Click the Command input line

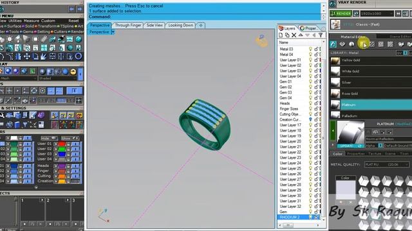205,17
